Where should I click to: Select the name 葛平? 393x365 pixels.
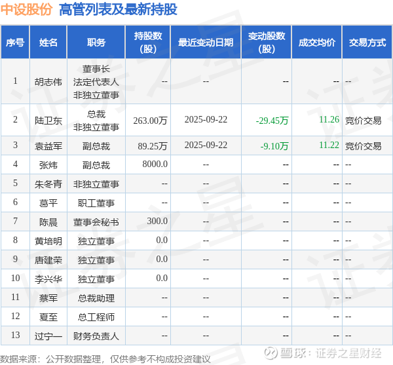click(x=48, y=202)
